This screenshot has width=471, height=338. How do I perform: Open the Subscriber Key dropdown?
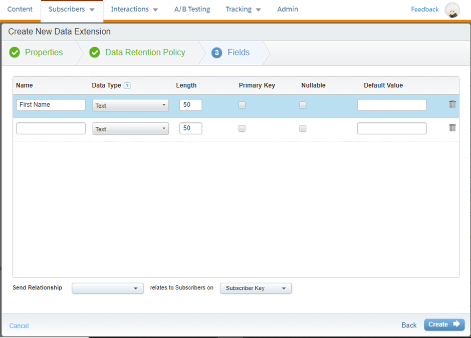coord(256,288)
